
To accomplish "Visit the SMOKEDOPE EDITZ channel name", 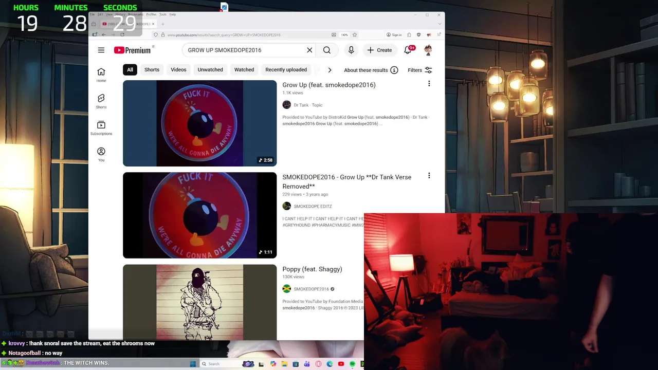I will (x=313, y=206).
